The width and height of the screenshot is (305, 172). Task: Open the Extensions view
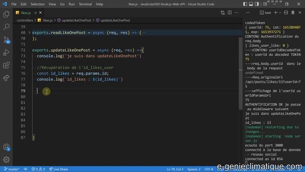tap(6, 65)
